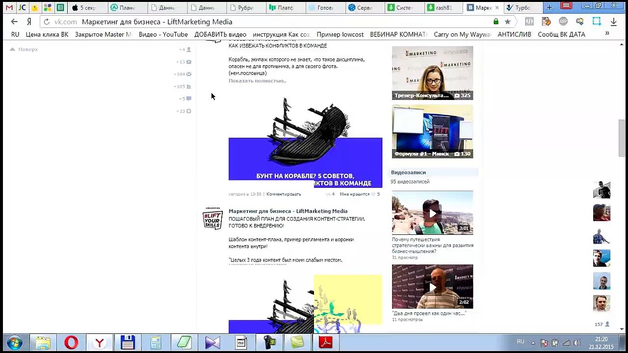Click the taskbar clock showing 21:20
The image size is (628, 353).
(601, 339)
